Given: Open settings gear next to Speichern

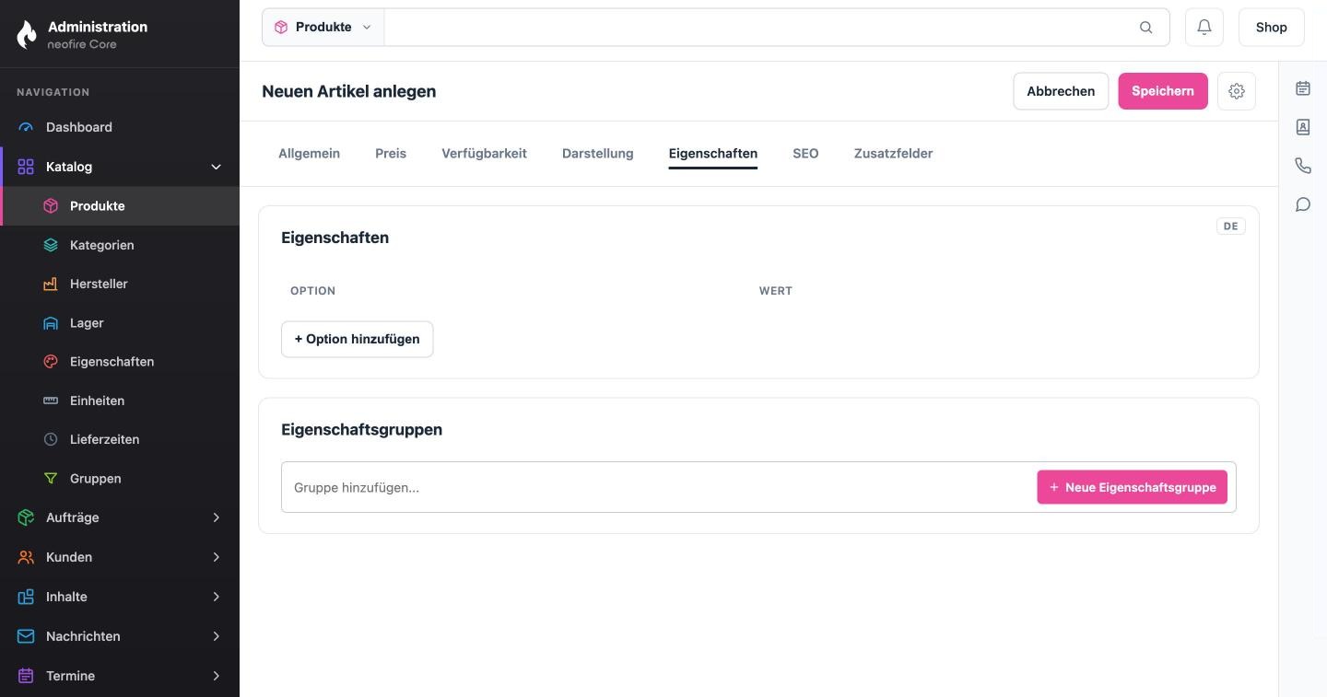Looking at the screenshot, I should pos(1237,91).
